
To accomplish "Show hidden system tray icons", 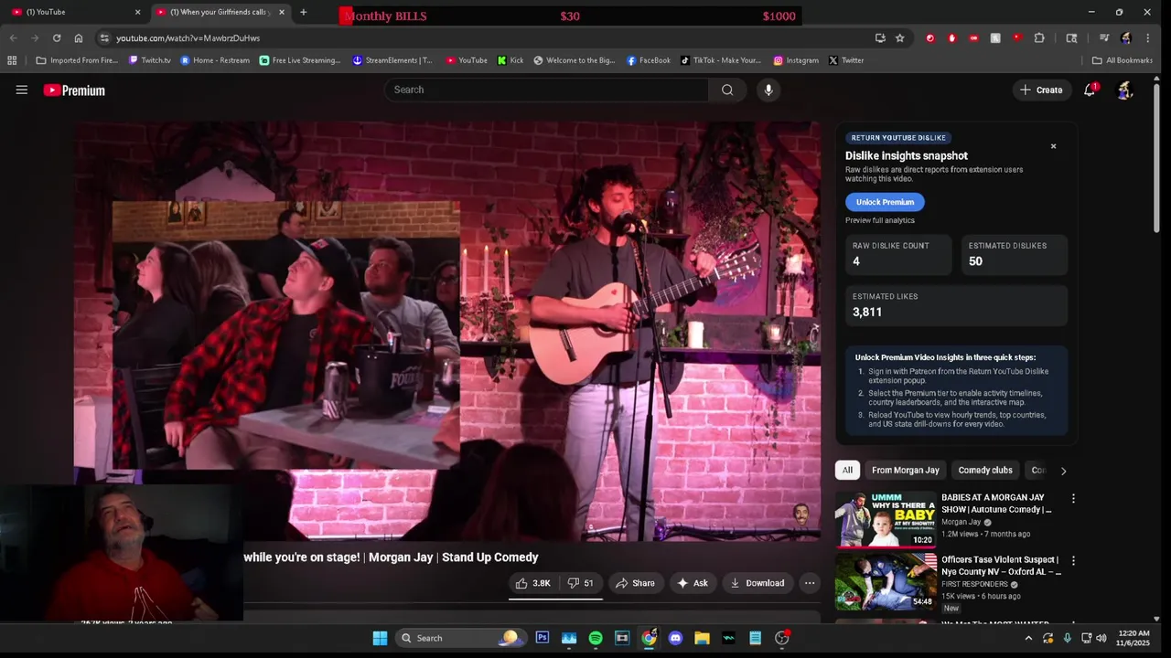I will point(1028,638).
